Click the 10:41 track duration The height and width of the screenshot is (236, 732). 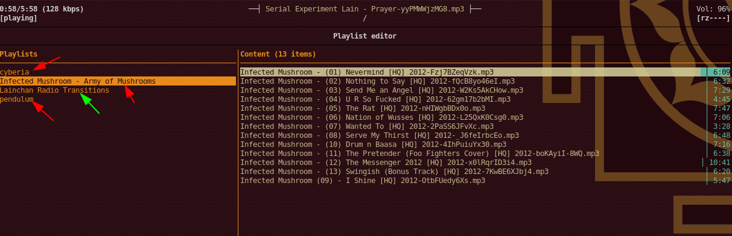[720, 163]
